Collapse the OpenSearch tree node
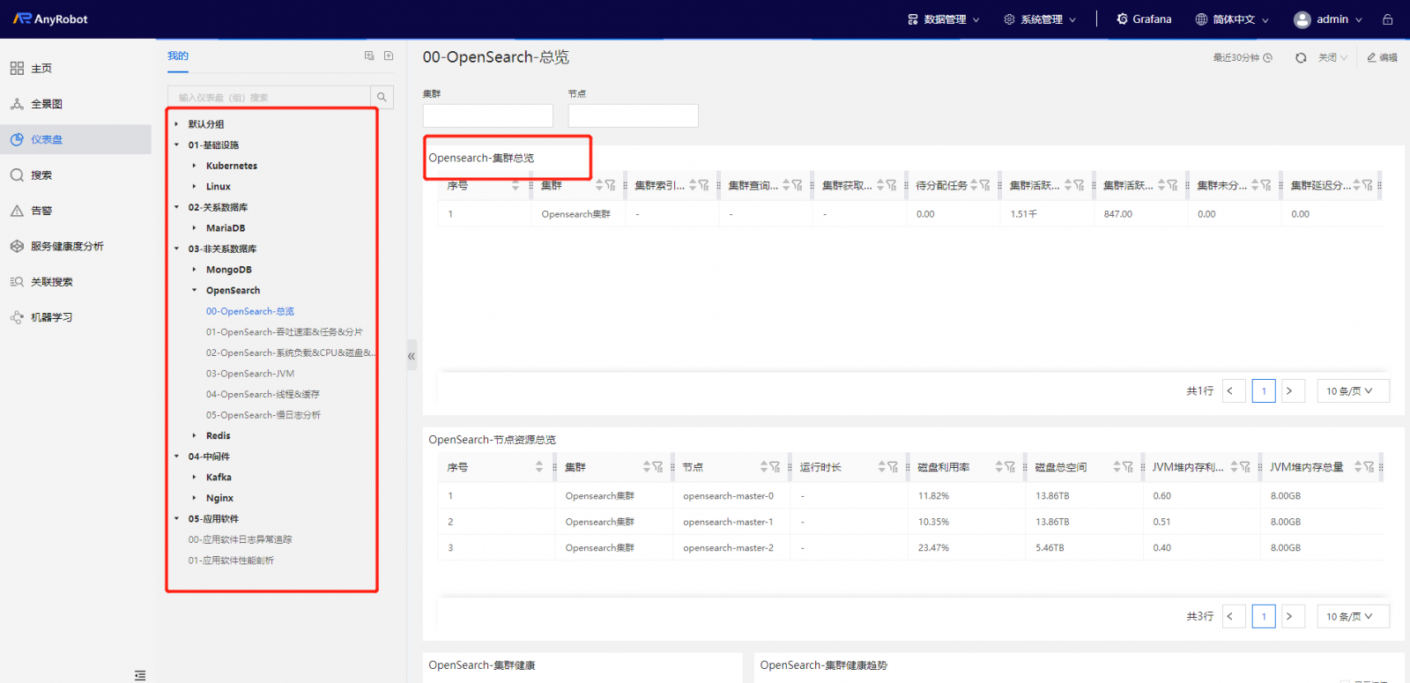Screen dimensions: 1410x683 point(194,290)
